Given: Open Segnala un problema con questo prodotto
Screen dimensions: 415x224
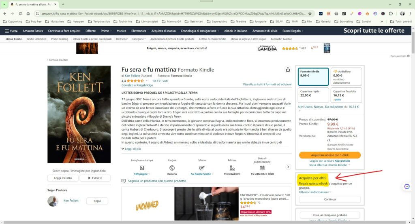Looking at the screenshot, I should [157, 181].
